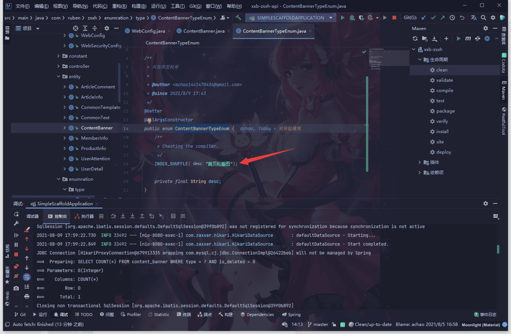Rerun the debug session
The image size is (511, 334).
[16, 214]
